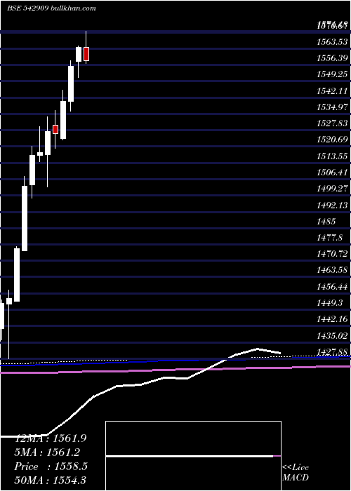Click the BSE 542909 bullkhan.com header text
Image resolution: width=351 pixels, height=491 pixels.
51,8
